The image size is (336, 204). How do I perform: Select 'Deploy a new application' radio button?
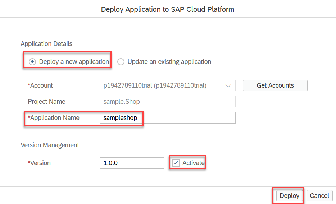pos(32,62)
